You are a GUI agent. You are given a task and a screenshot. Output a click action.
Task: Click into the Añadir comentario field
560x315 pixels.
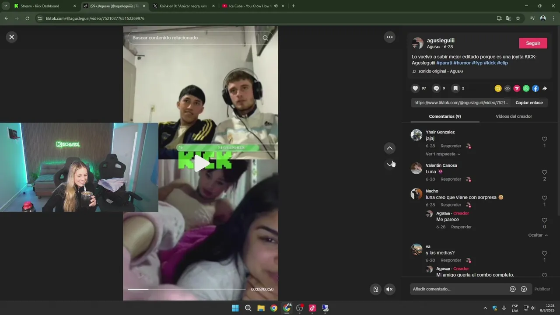pyautogui.click(x=459, y=289)
